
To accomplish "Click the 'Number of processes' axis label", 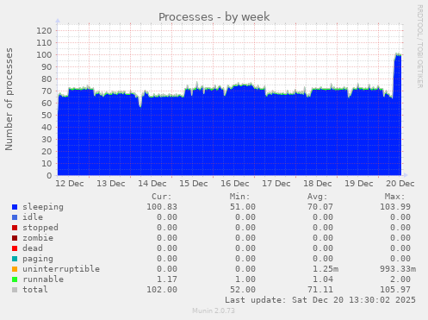I will [9, 99].
